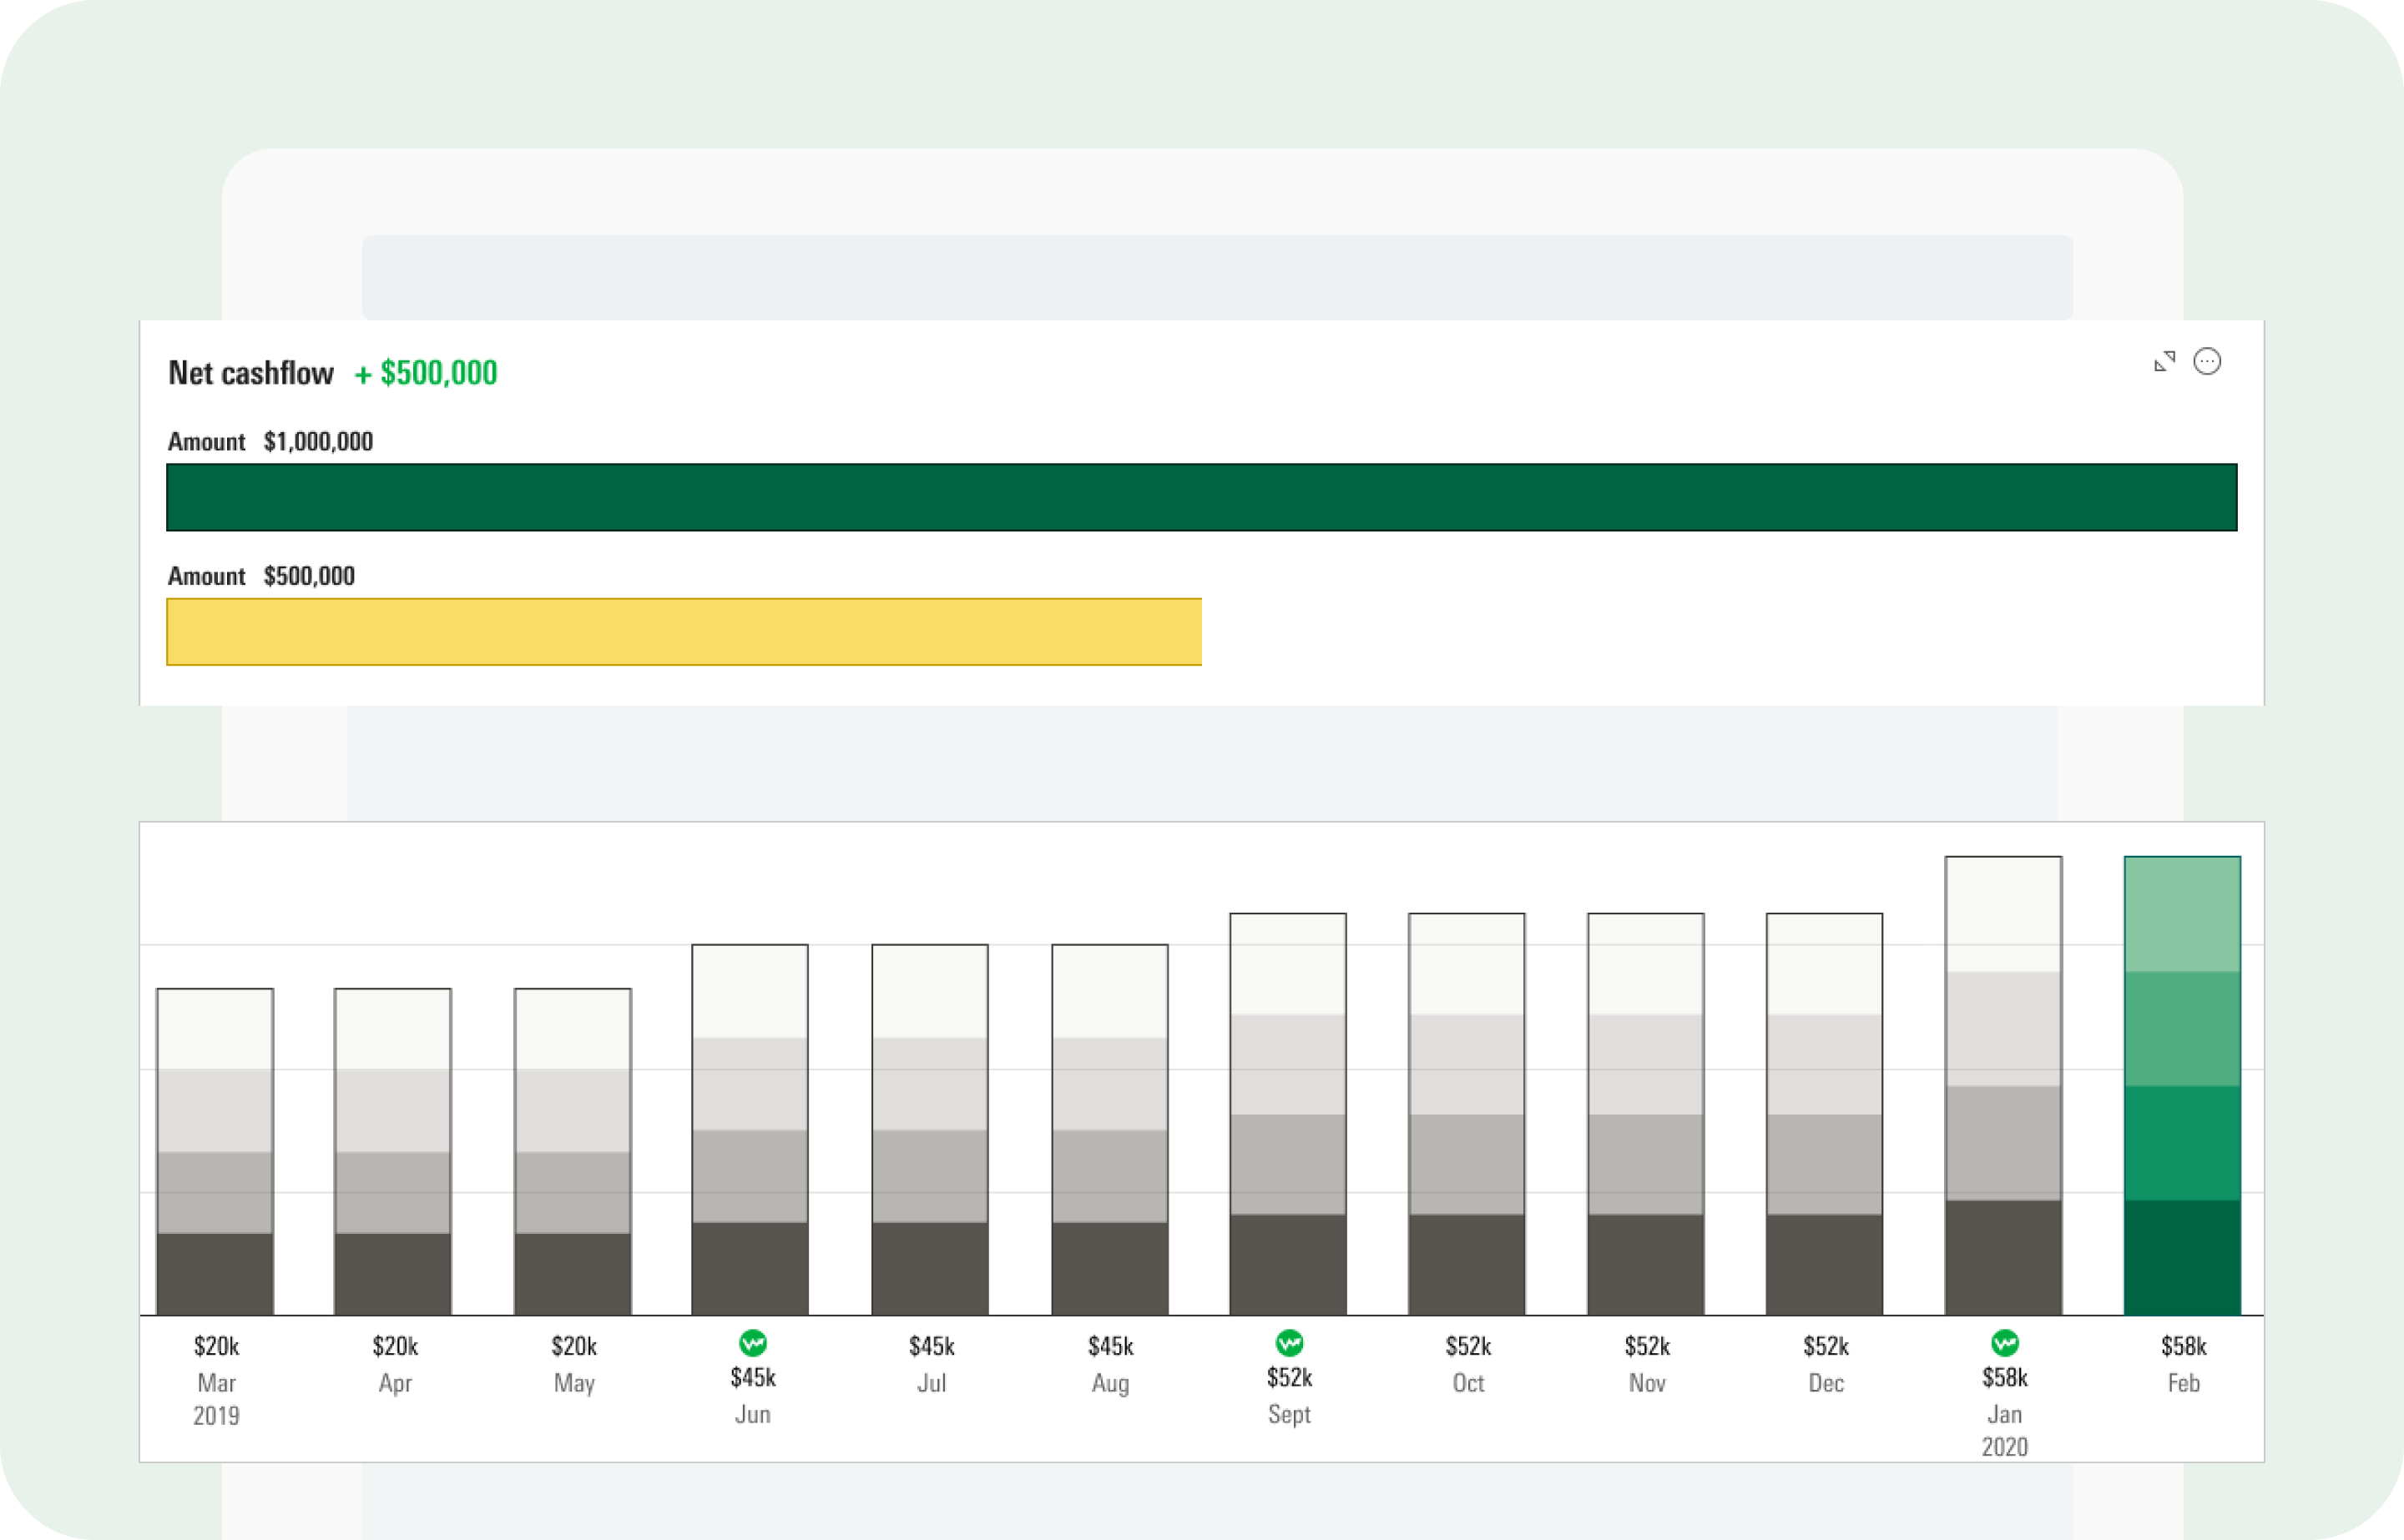Click the Jul $45k bar
Screen dimensions: 2404x1540
coord(929,1130)
